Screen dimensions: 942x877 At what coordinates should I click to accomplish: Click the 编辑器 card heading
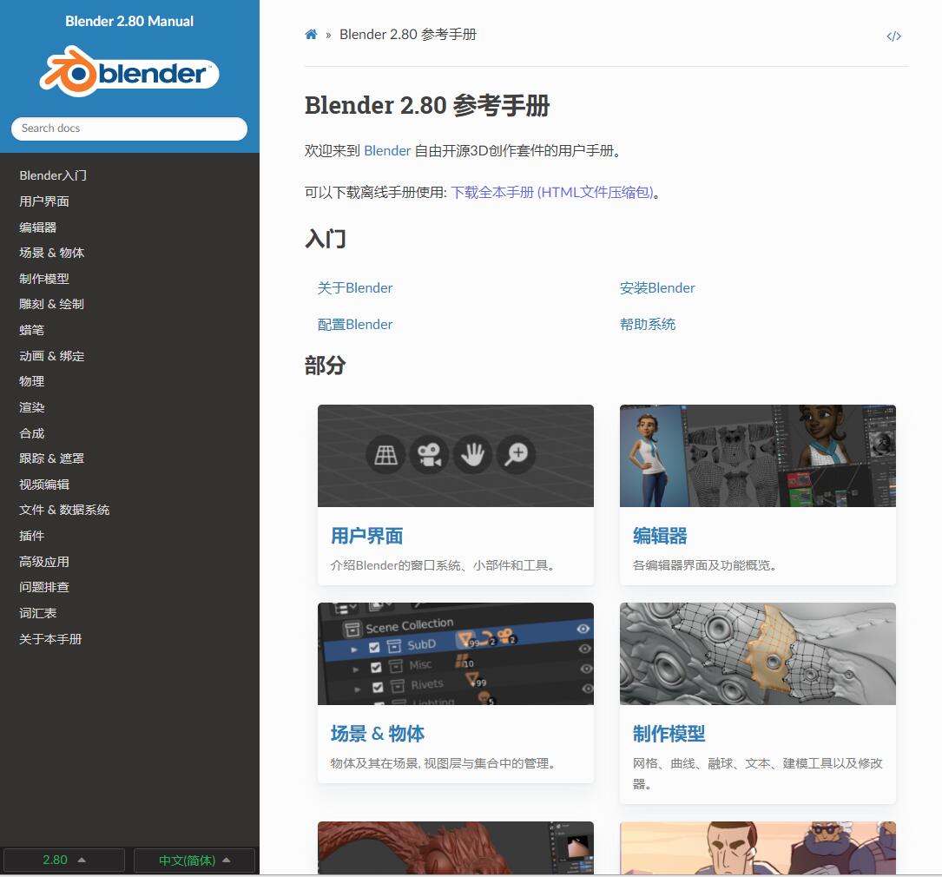[x=660, y=536]
